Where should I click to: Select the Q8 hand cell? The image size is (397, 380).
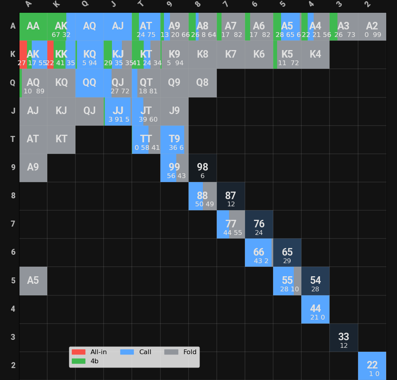click(x=202, y=83)
